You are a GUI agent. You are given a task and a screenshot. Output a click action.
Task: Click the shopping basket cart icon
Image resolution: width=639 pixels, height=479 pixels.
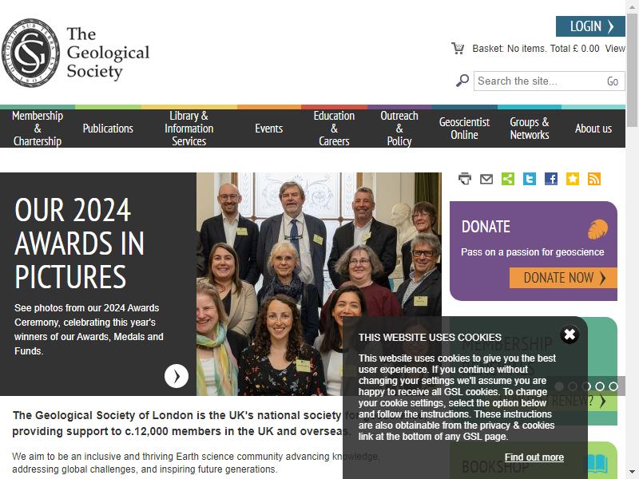point(458,49)
